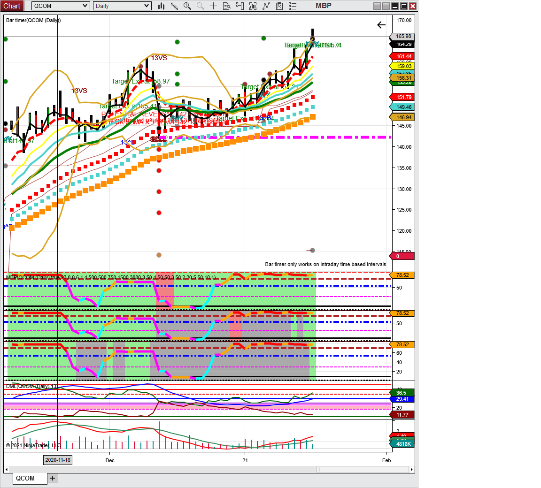
Task: Click the red 161.44 price marker
Action: (402, 56)
